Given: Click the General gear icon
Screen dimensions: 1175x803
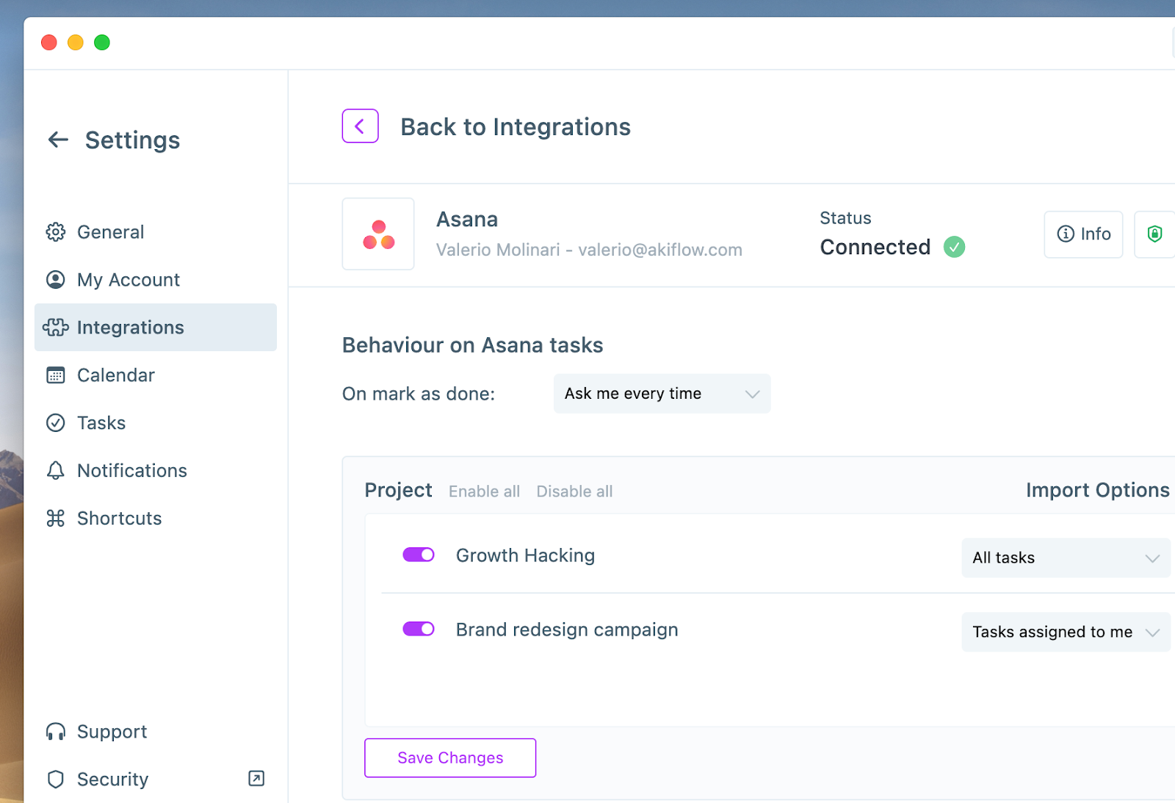Looking at the screenshot, I should (56, 232).
